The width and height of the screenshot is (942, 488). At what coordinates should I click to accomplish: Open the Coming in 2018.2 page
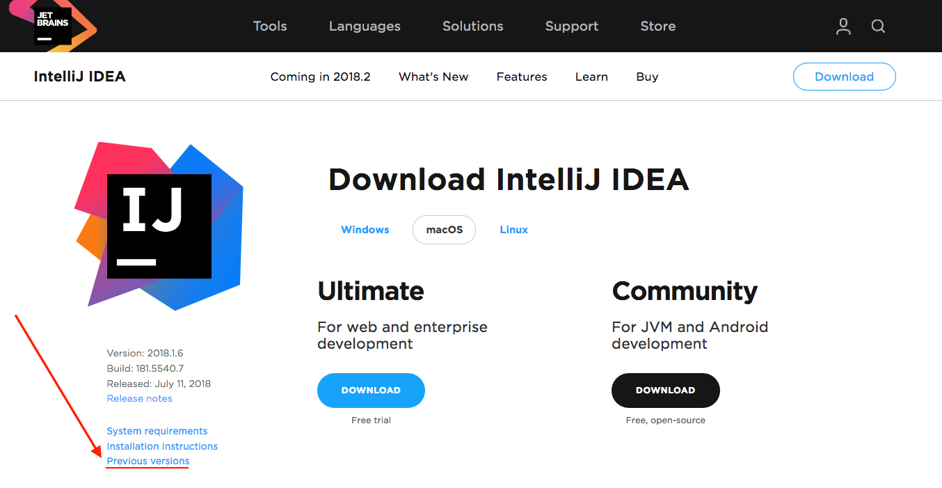tap(320, 77)
